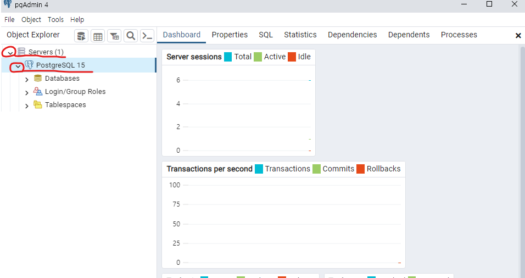Switch to the Processes tab
525x278 pixels.
coord(459,35)
